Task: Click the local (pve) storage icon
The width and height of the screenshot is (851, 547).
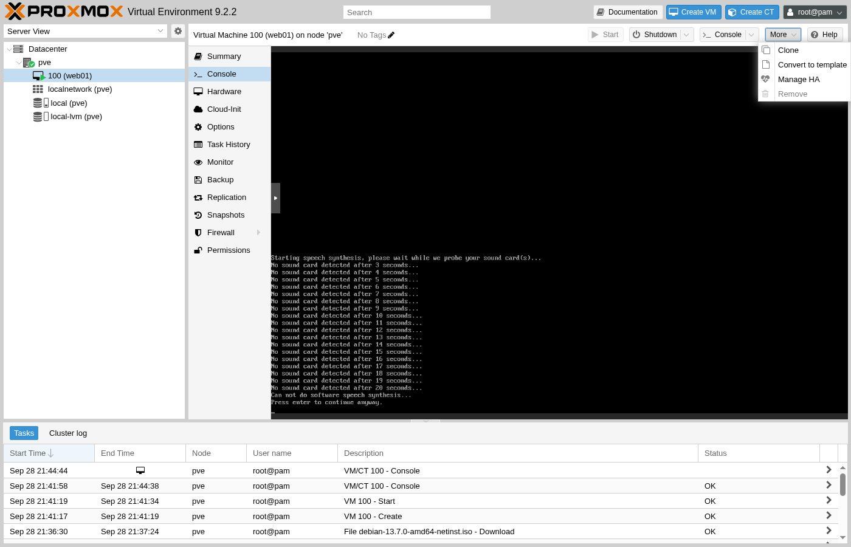Action: click(41, 103)
